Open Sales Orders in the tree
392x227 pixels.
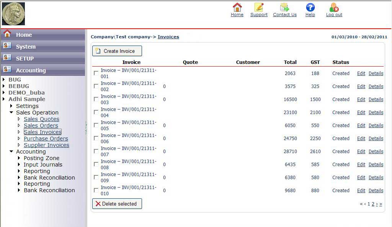click(41, 126)
